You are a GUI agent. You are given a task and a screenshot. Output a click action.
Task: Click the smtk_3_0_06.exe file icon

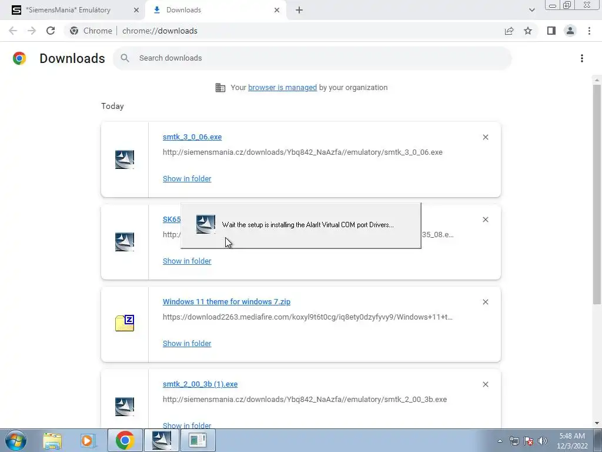pyautogui.click(x=125, y=159)
